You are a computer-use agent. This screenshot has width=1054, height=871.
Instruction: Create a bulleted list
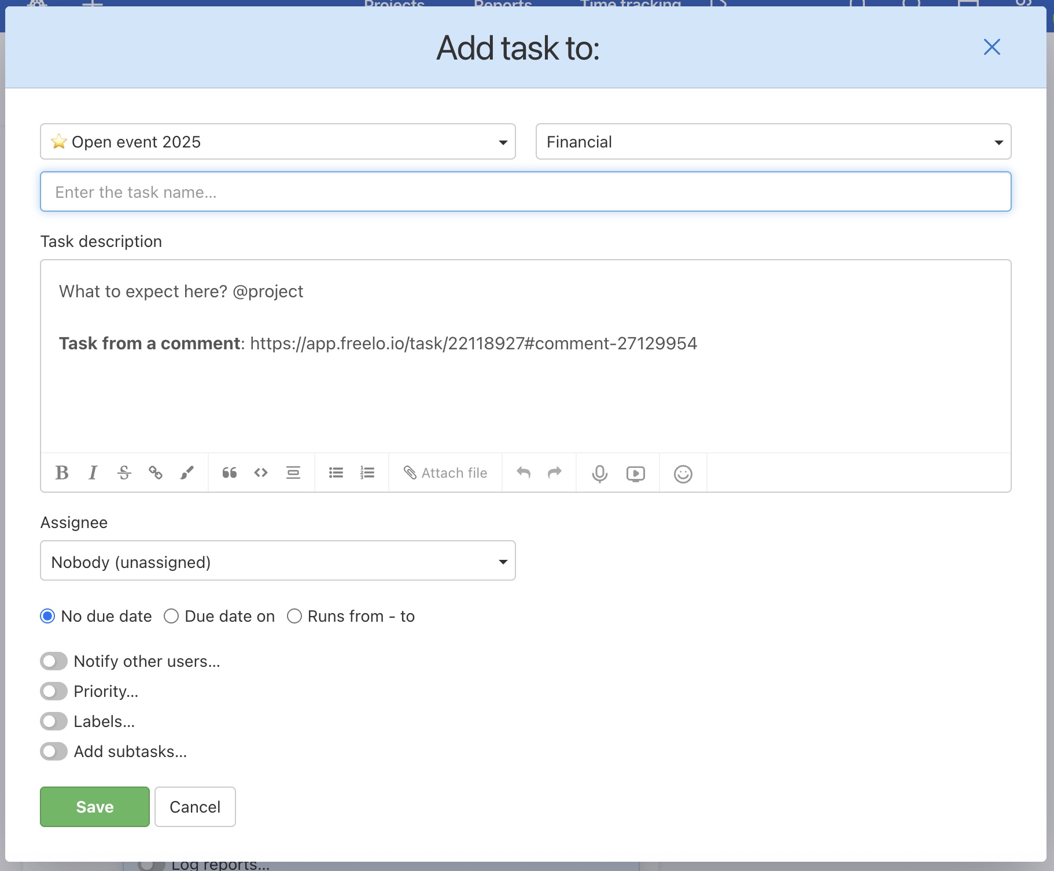(x=336, y=473)
